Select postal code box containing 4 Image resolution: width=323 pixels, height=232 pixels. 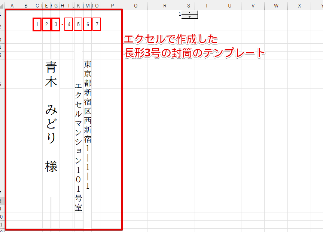69,25
